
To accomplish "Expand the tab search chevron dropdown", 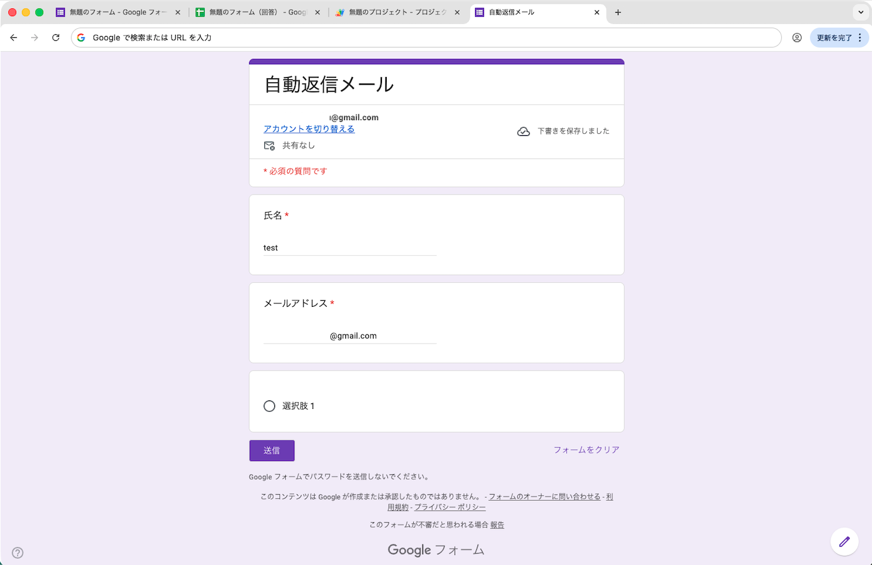I will pos(862,12).
